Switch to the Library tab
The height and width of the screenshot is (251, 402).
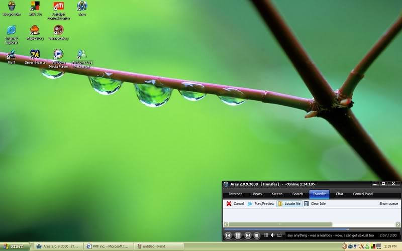tap(256, 194)
